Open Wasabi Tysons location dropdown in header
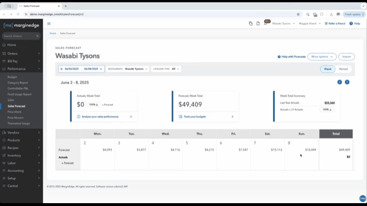The height and width of the screenshot is (206, 367). [x=283, y=23]
